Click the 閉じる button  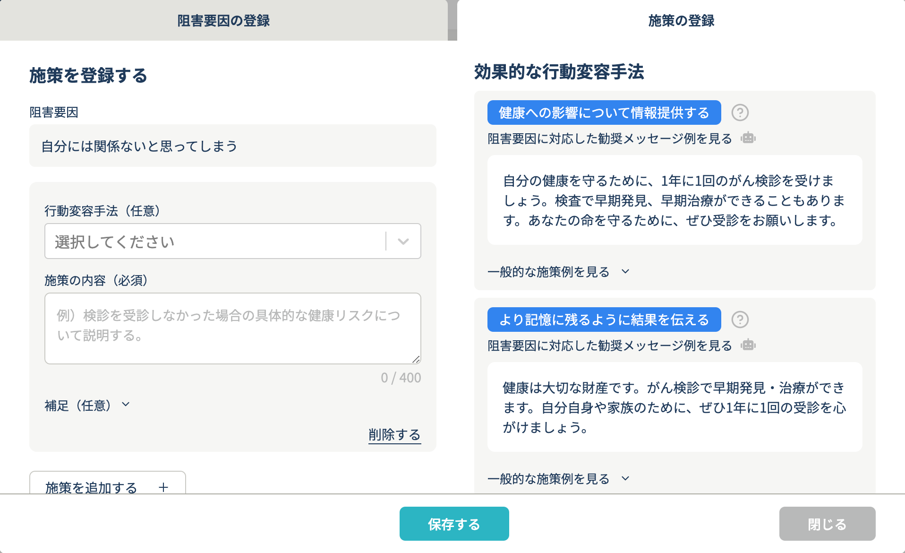[827, 524]
